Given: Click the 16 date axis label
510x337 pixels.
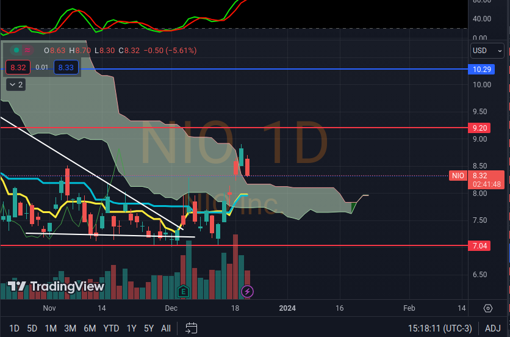Looking at the screenshot, I should click(340, 308).
